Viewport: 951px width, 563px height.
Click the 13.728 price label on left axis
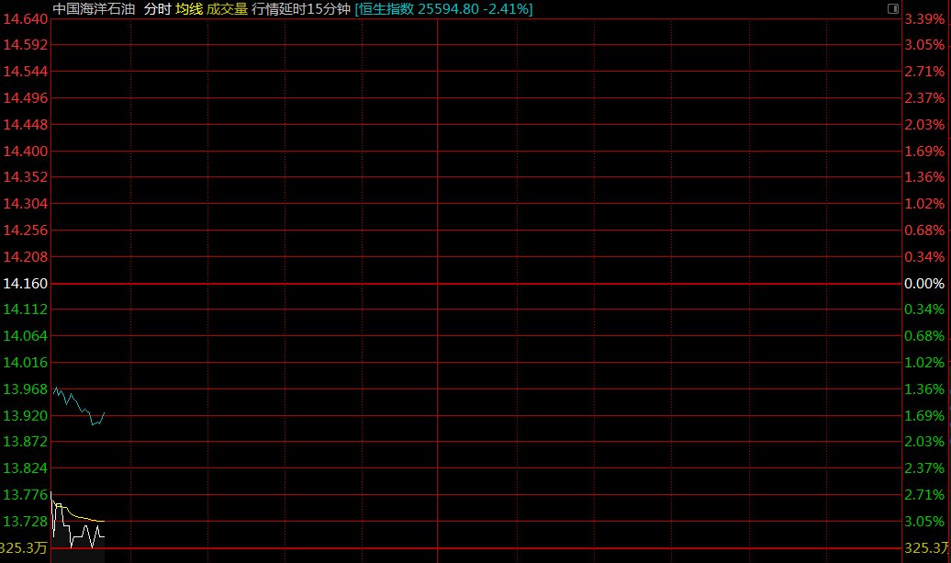(x=26, y=522)
